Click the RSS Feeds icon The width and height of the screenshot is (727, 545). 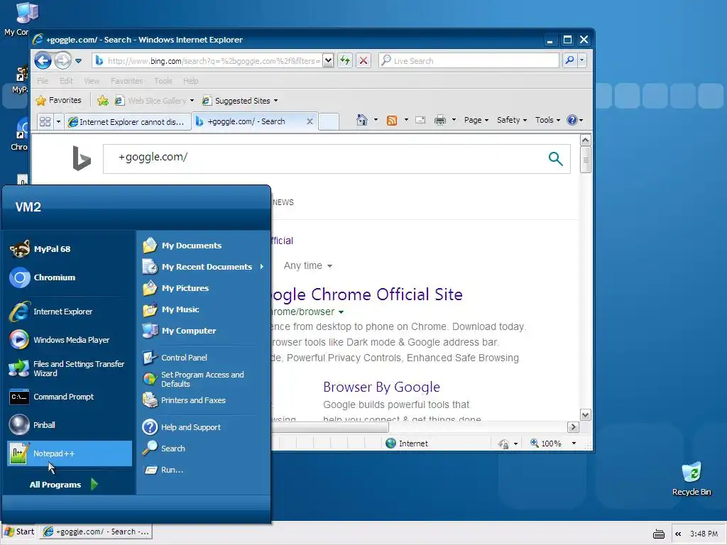click(x=392, y=121)
